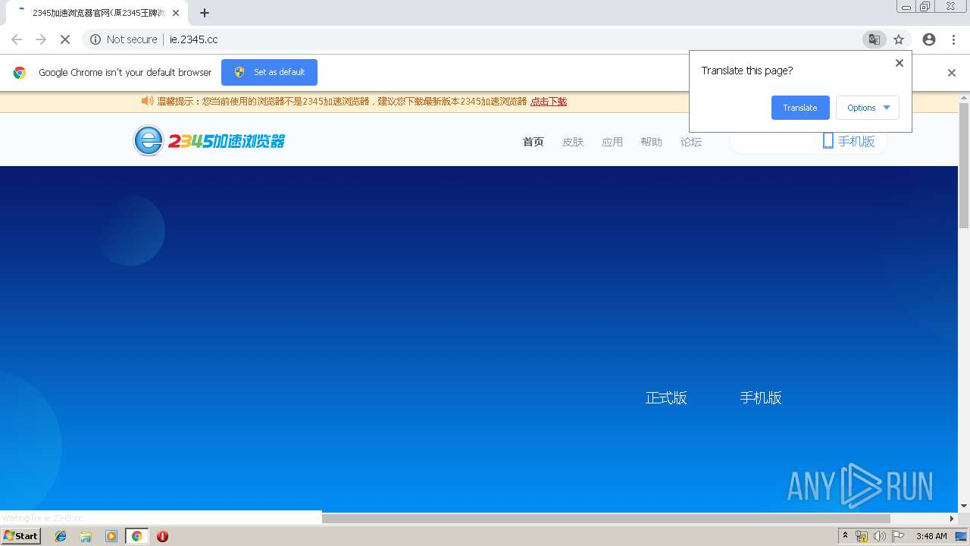
Task: Click the 点击下载 download link
Action: coord(549,102)
